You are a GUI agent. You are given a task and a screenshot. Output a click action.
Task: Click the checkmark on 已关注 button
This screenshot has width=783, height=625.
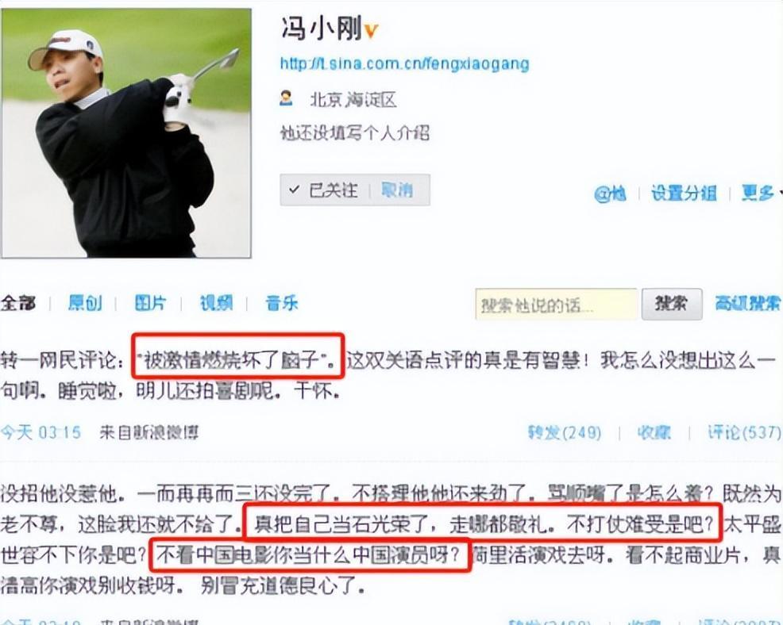294,190
